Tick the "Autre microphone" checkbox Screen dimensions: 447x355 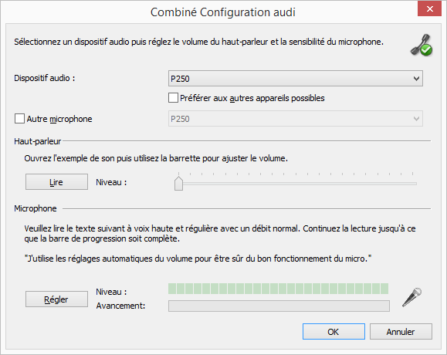click(x=19, y=119)
